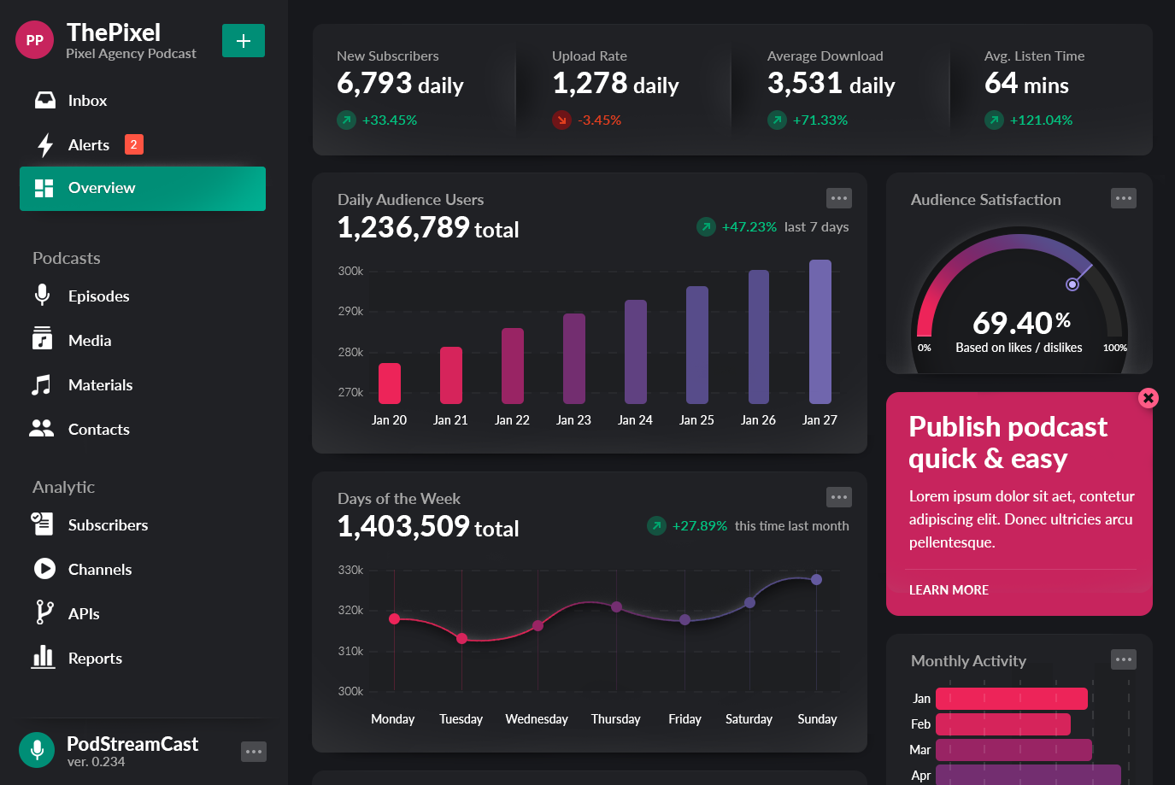Open PodStreamCast options ellipsis button
This screenshot has width=1175, height=785.
point(254,752)
